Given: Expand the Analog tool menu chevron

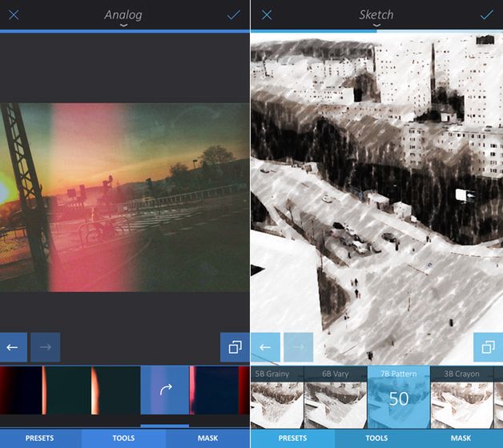Looking at the screenshot, I should [123, 26].
